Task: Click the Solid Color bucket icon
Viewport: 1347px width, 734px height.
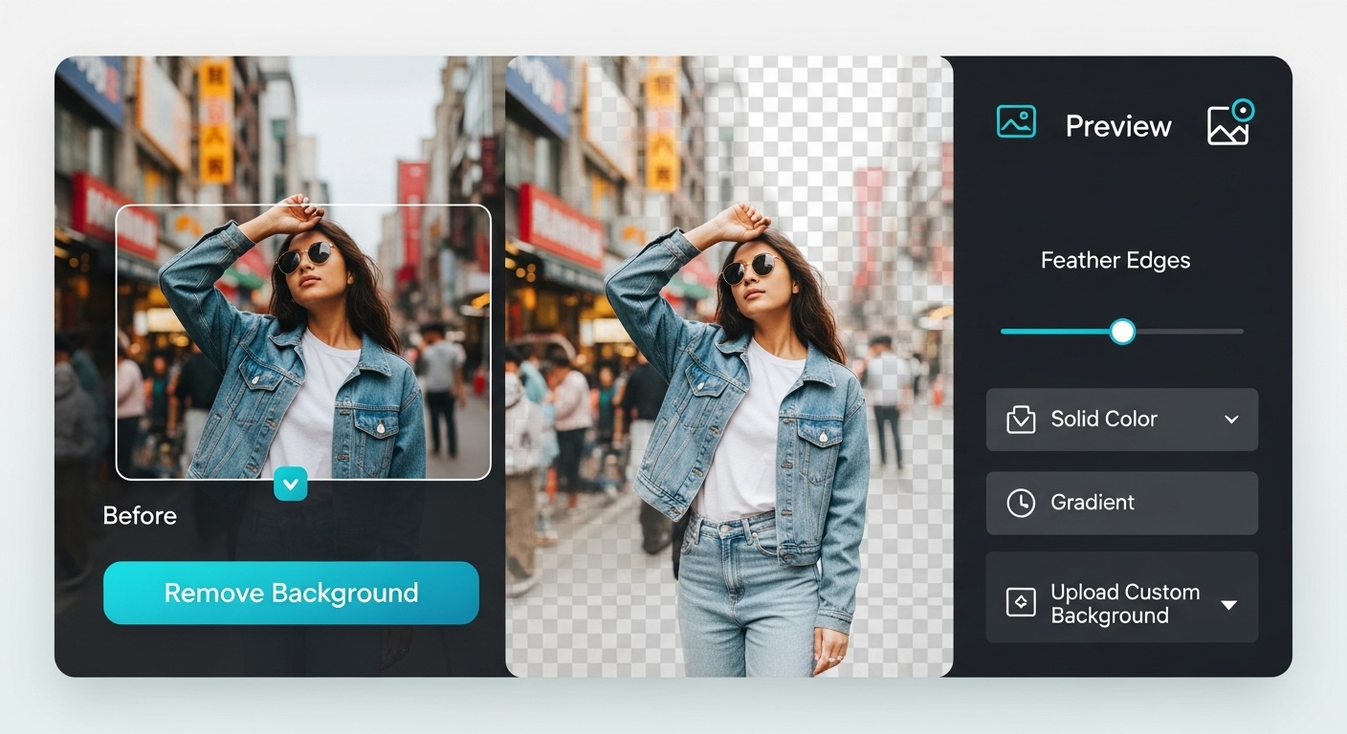Action: click(1021, 420)
